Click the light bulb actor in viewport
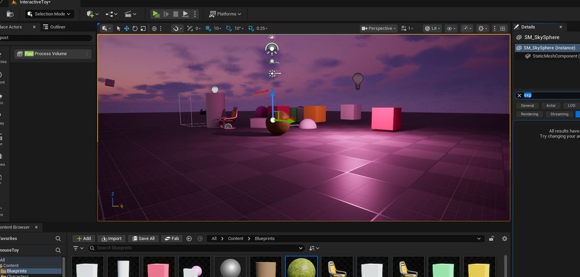 [x=358, y=81]
